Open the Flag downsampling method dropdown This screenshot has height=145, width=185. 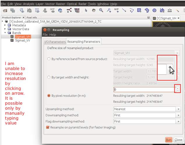(x=178, y=122)
